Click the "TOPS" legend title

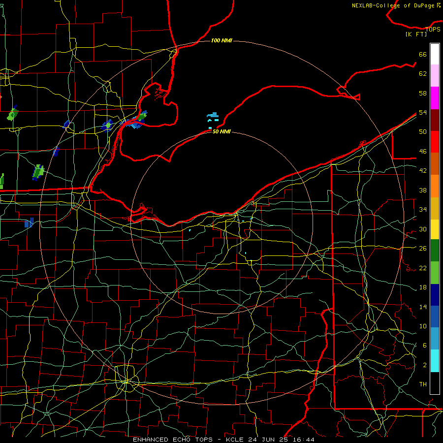[x=433, y=29]
